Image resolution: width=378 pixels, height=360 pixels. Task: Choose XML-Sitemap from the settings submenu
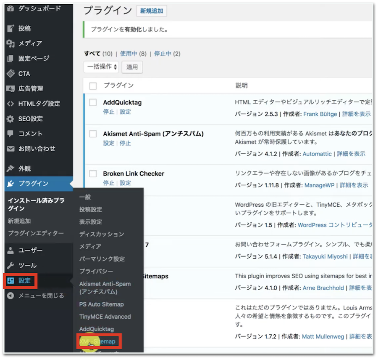(98, 341)
